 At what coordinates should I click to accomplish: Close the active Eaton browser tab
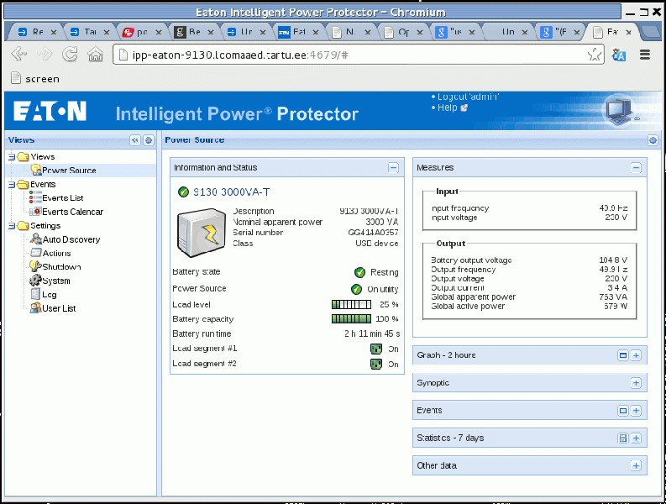[x=628, y=32]
